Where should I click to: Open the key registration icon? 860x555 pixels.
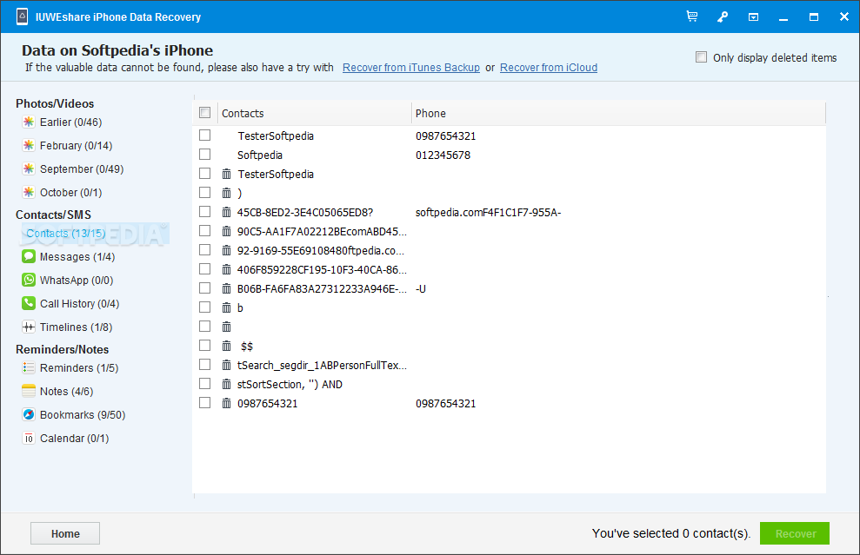723,17
